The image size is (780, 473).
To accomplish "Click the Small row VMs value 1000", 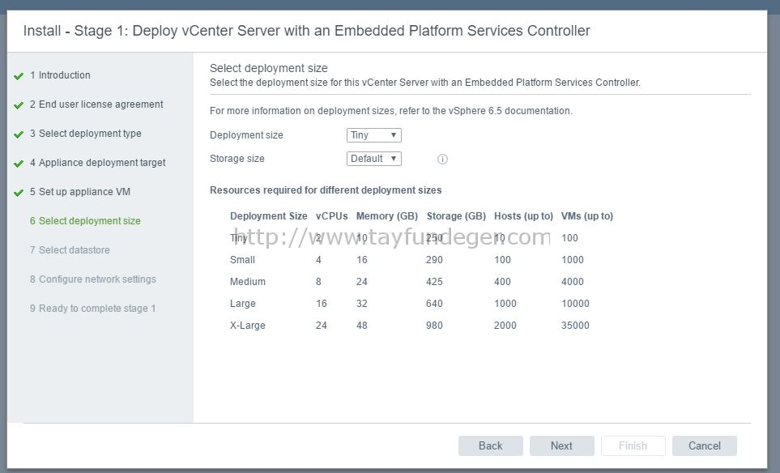I will (573, 260).
